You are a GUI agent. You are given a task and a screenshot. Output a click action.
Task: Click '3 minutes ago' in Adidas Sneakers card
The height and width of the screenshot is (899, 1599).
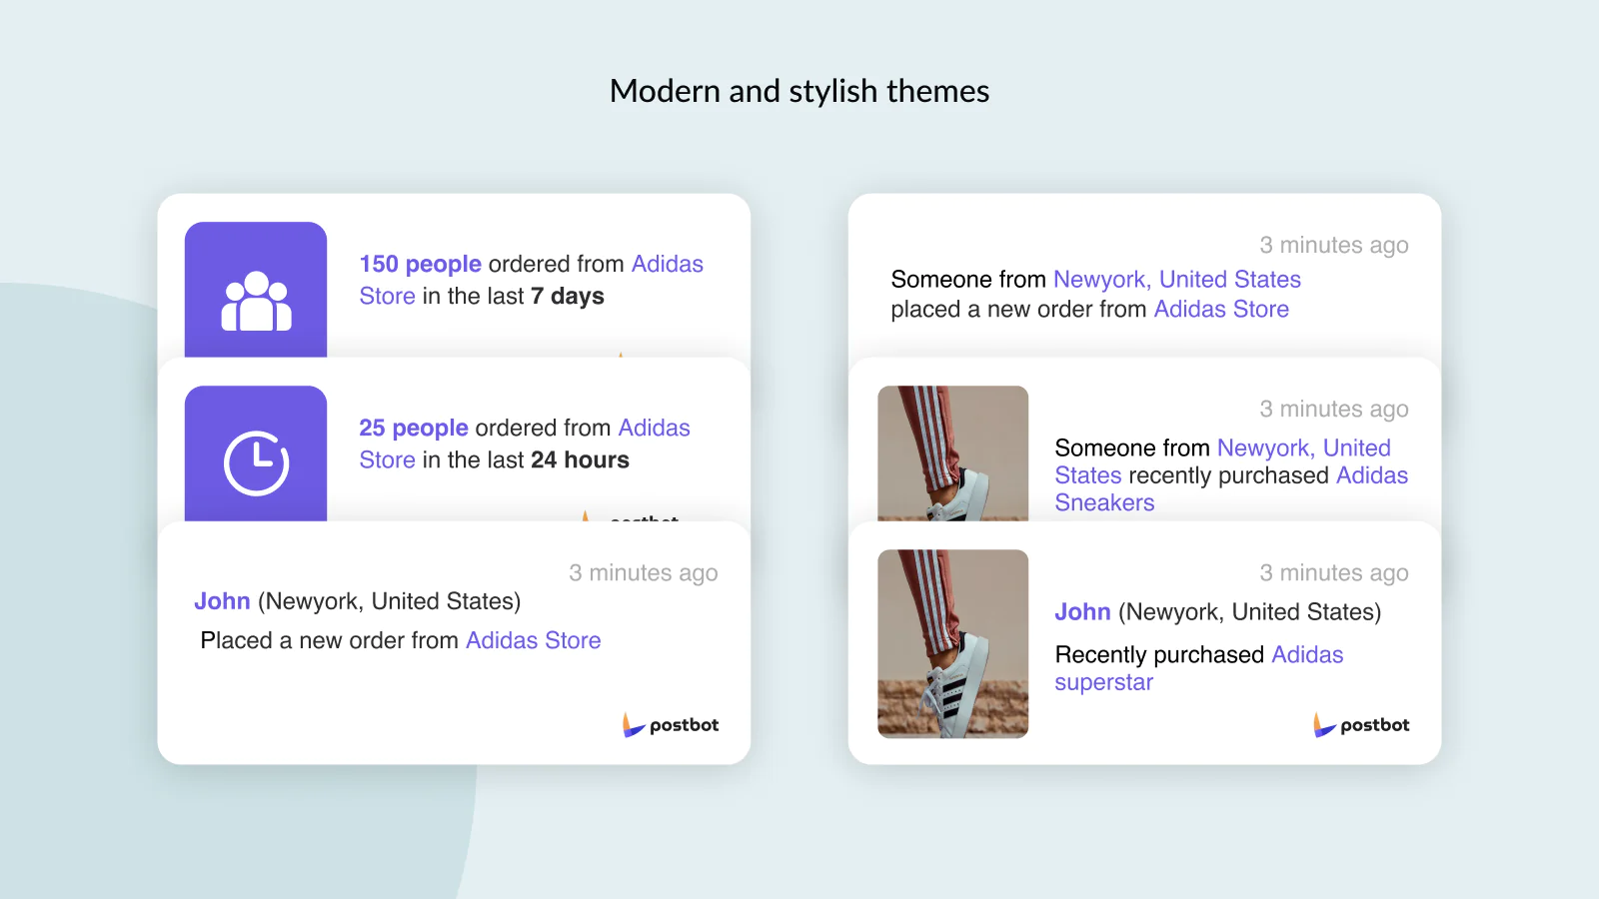tap(1334, 409)
